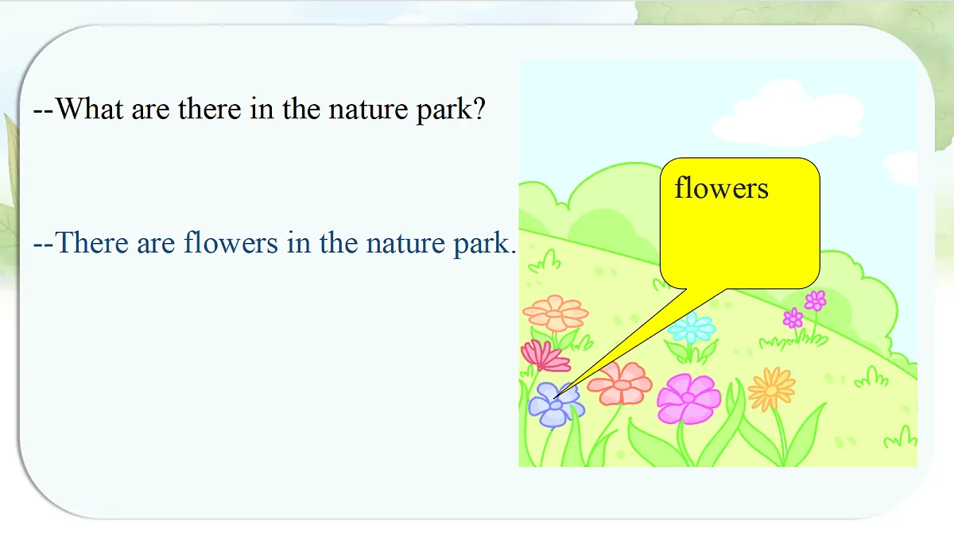Screen dimensions: 954x536
Task: Click the green bush behind the hill
Action: point(604,202)
